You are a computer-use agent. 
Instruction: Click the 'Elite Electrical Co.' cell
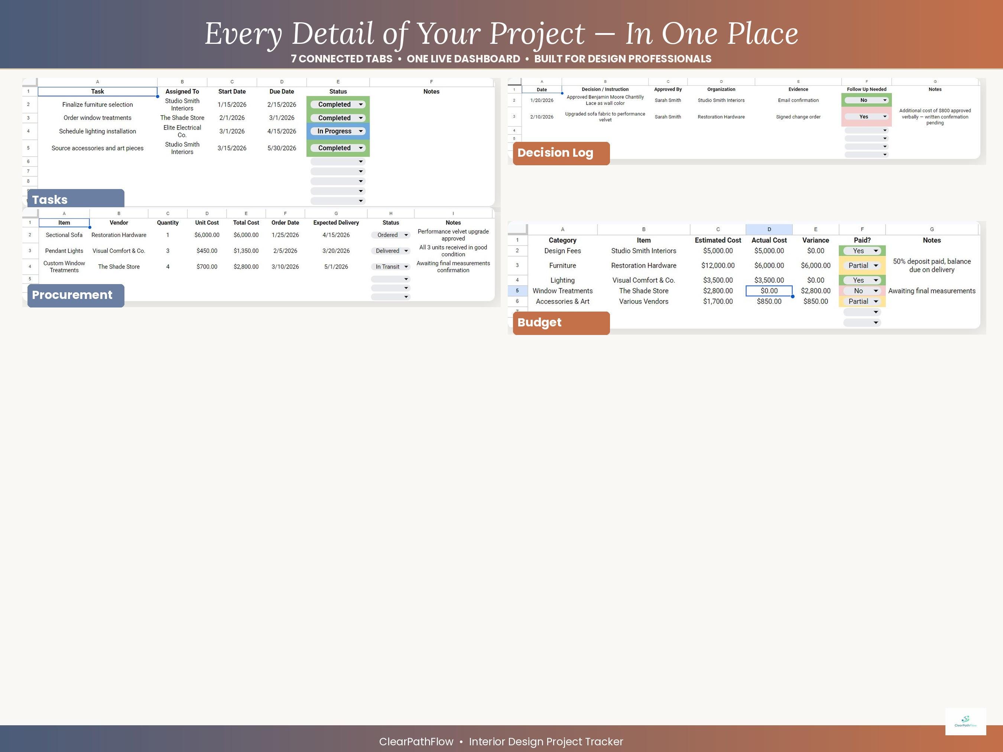(182, 131)
